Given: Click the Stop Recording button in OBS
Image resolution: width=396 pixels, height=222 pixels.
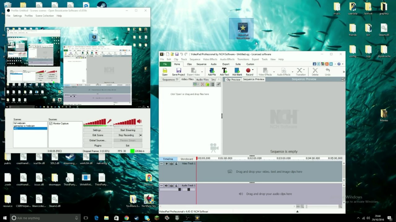Looking at the screenshot, I should coord(126,135).
